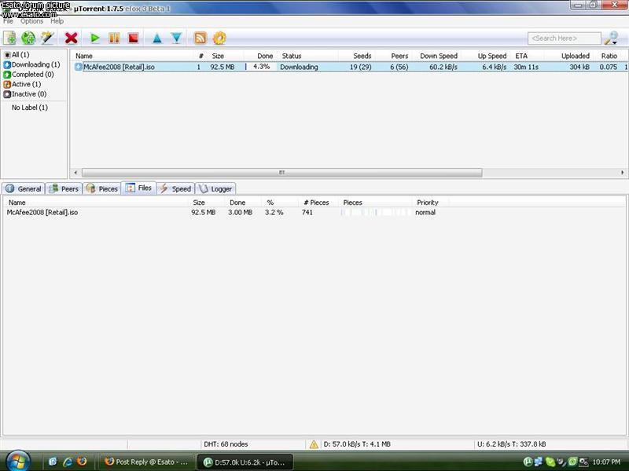Image resolution: width=629 pixels, height=471 pixels.
Task: Open the Options menu
Action: point(31,21)
